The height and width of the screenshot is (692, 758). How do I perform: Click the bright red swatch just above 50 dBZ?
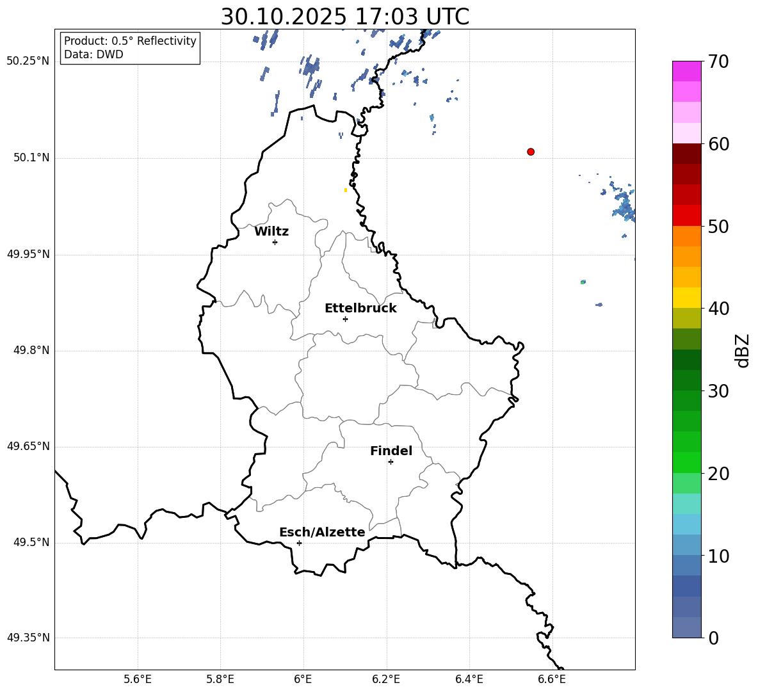[x=687, y=216]
